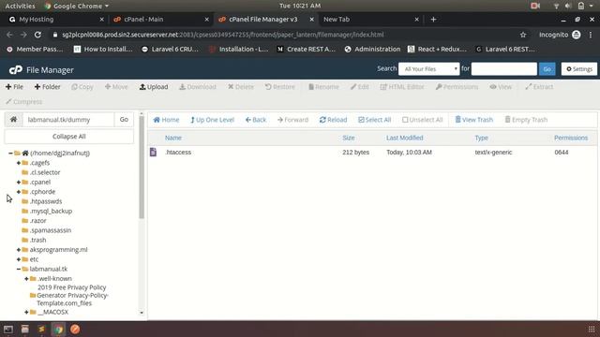This screenshot has height=337, width=600.
Task: Expand the .cpanel folder
Action: pyautogui.click(x=19, y=183)
